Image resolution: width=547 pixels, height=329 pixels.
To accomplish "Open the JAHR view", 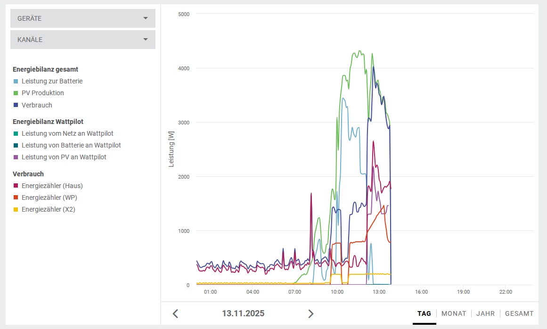I will click(485, 313).
